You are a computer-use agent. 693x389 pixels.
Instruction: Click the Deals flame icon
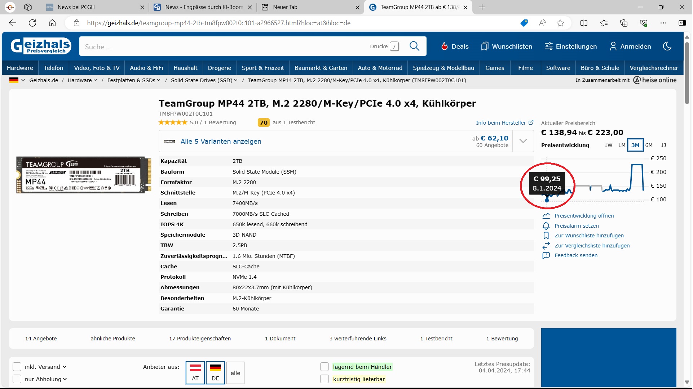444,46
